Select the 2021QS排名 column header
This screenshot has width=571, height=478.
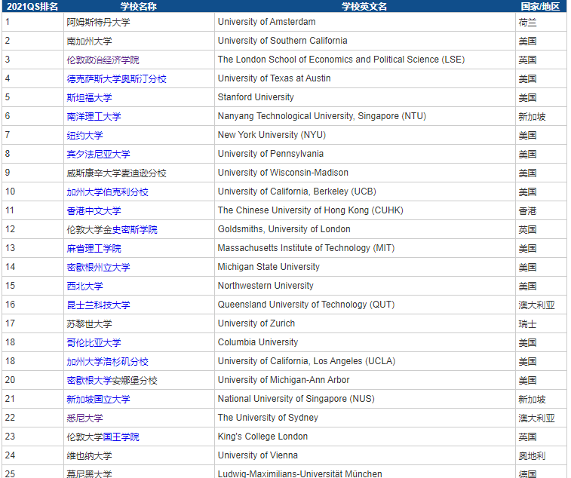click(32, 7)
